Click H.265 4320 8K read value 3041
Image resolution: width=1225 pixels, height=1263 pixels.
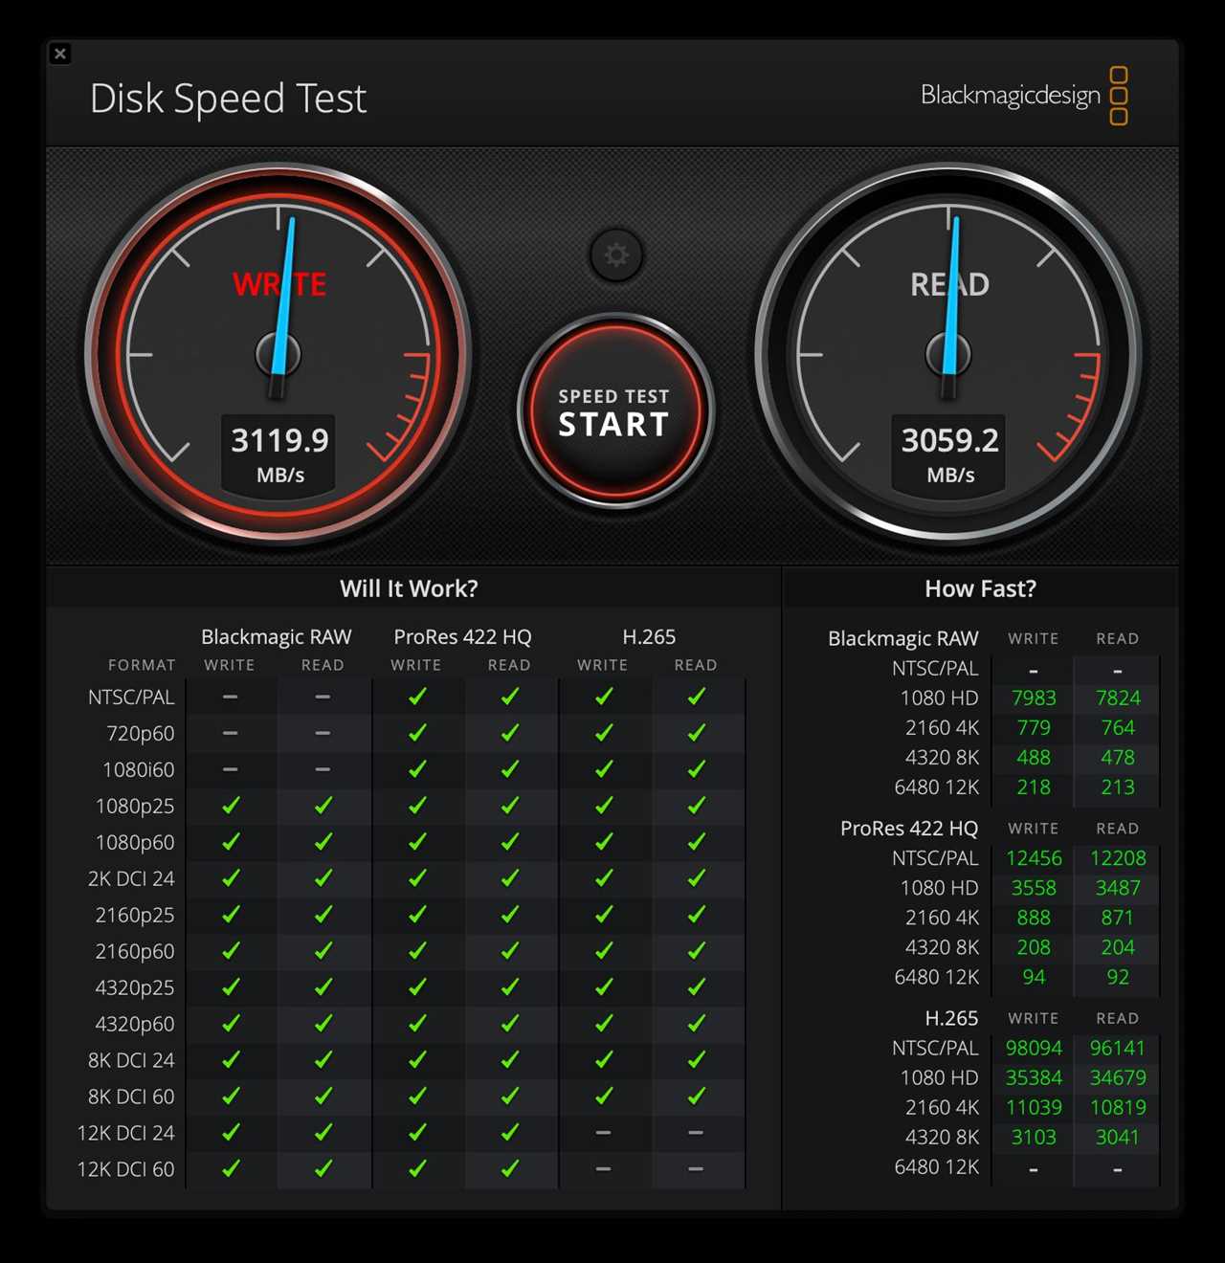[x=1118, y=1137]
